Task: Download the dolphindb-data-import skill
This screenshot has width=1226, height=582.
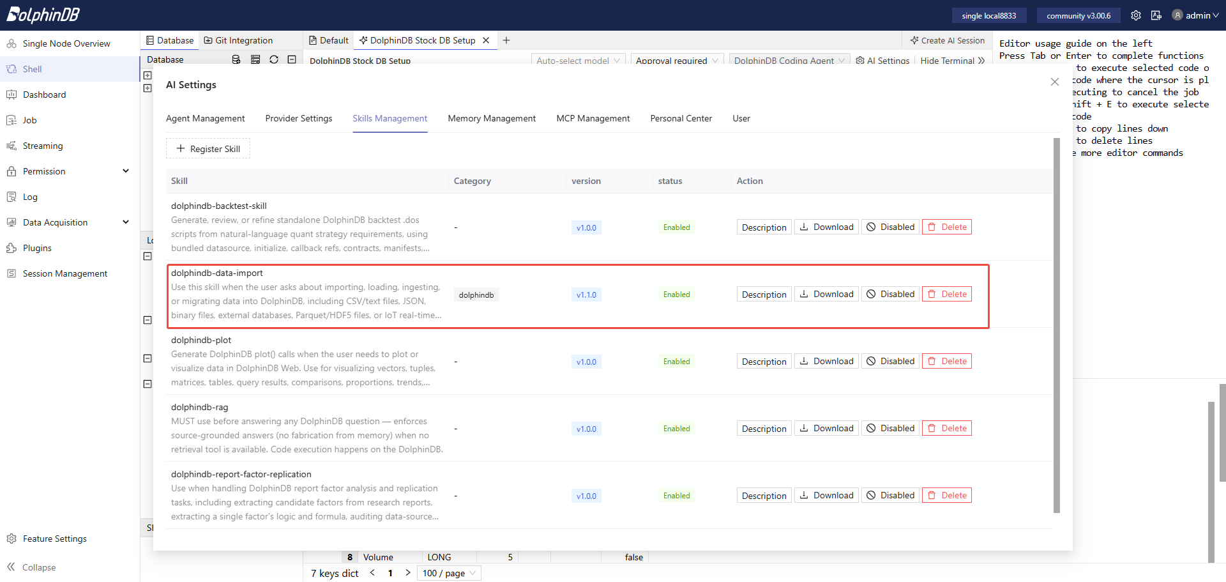Action: 826,295
